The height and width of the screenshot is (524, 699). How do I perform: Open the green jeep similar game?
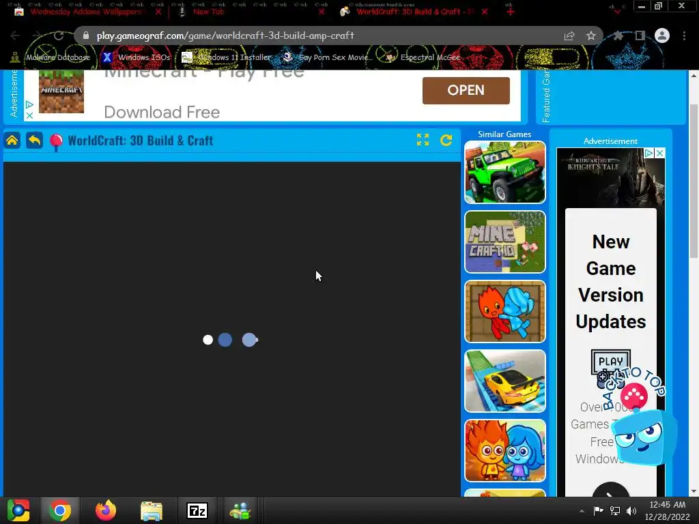pyautogui.click(x=504, y=173)
